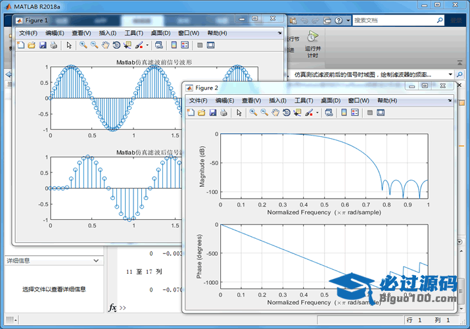This screenshot has height=329, width=470.
Task: Select Edit Plot arrow in Figure 2 toolbar
Action: [x=239, y=113]
